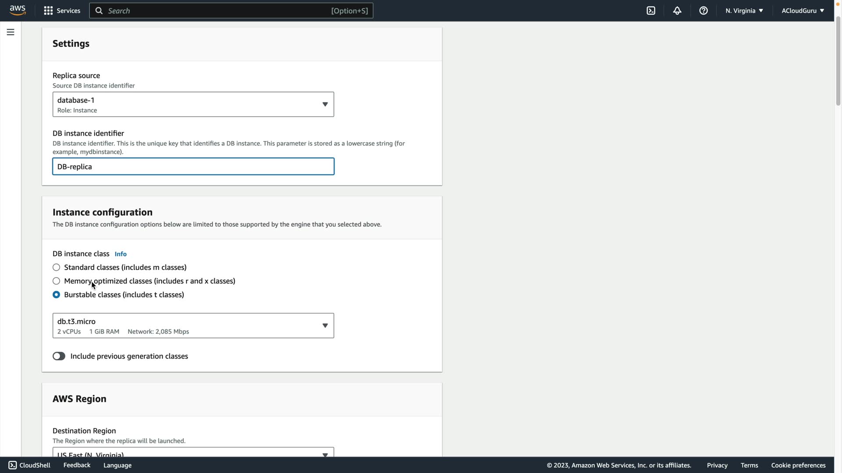Click the DB instance identifier text field
The image size is (842, 473).
click(x=193, y=166)
